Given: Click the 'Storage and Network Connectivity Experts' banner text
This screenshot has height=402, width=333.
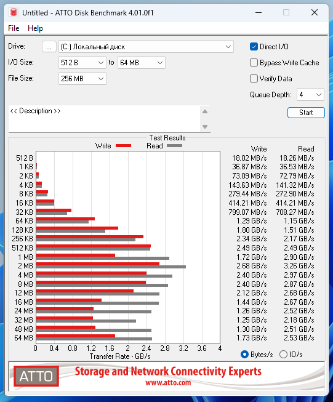Looking at the screenshot, I should pos(168,371).
